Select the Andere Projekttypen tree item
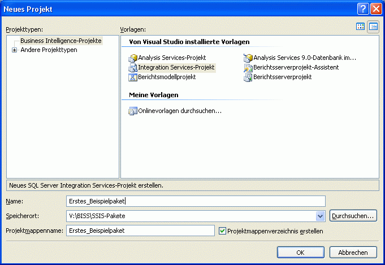 (49, 50)
